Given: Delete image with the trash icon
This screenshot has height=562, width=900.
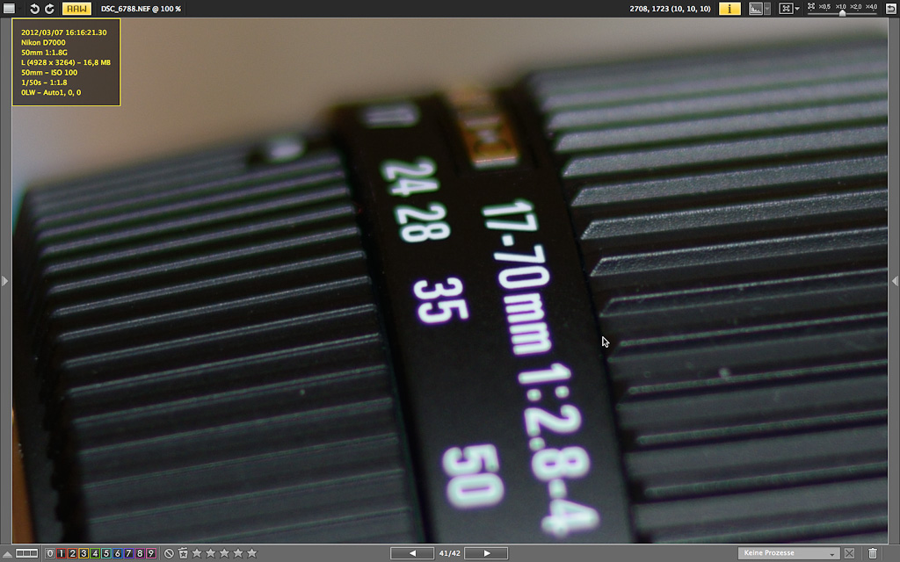Looking at the screenshot, I should (873, 553).
